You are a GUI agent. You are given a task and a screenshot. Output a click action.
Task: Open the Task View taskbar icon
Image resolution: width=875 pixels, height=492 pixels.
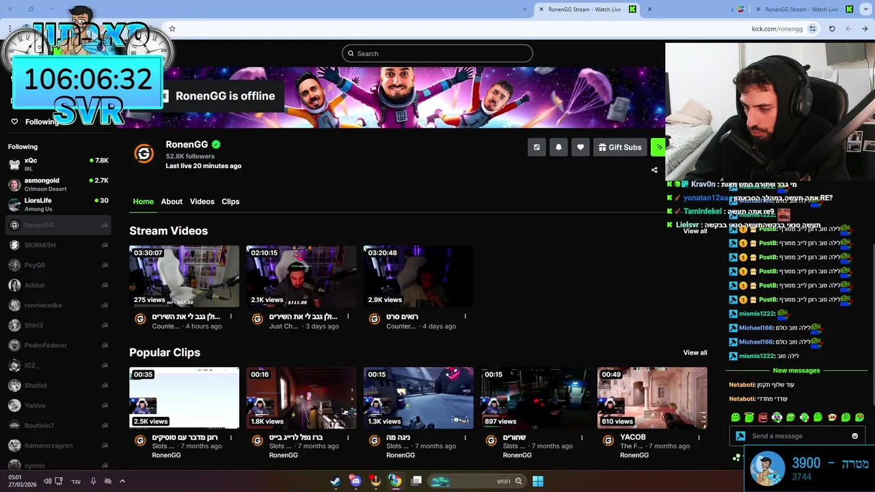click(x=416, y=481)
